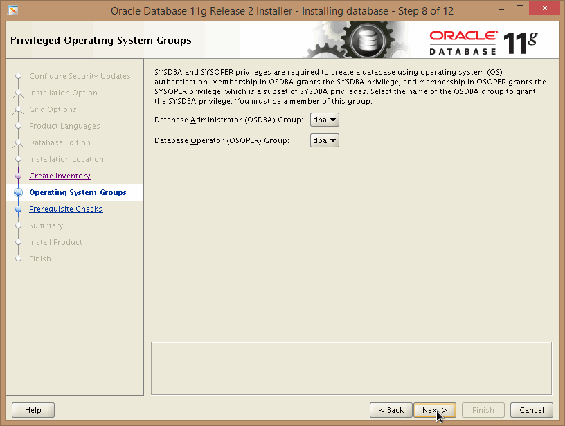Expand the Database Operator (OSOPER) Group dropdown
Image resolution: width=565 pixels, height=426 pixels.
point(325,141)
